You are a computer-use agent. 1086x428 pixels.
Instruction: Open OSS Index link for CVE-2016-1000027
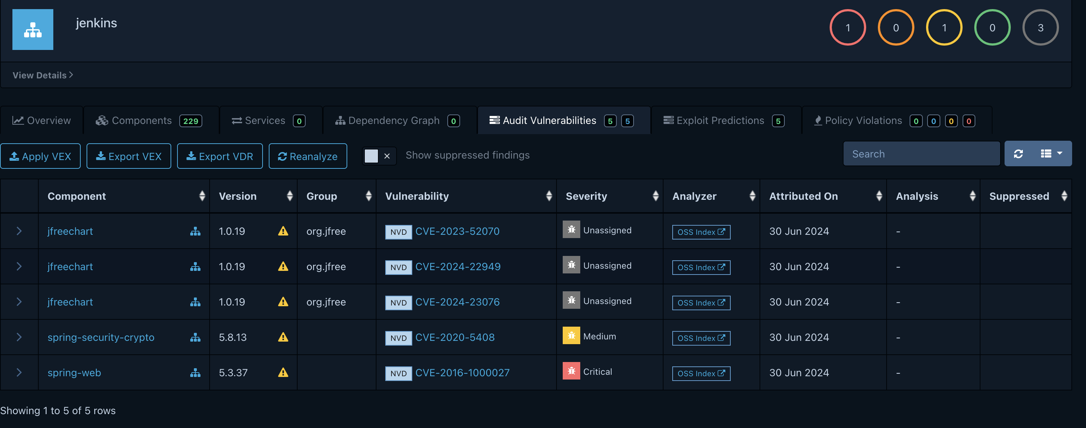pyautogui.click(x=701, y=373)
